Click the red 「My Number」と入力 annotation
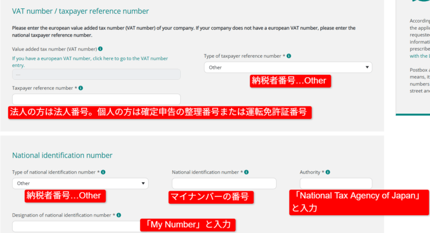Screen dimensions: 430x233 point(188,225)
